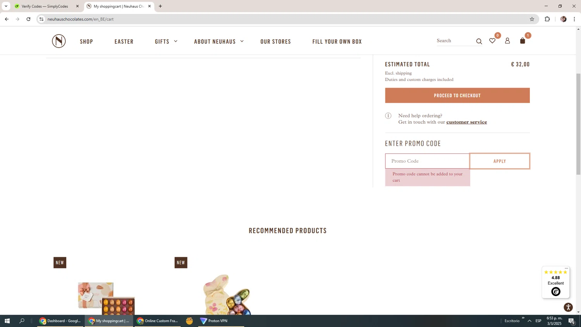Open the browser extensions puzzle icon
Viewport: 581px width, 327px height.
(547, 19)
